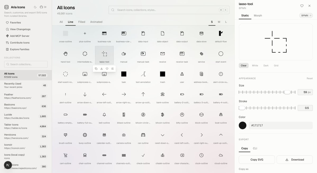
Task: Copy lasso-tool via hover copy icon
Action: click(x=96, y=69)
